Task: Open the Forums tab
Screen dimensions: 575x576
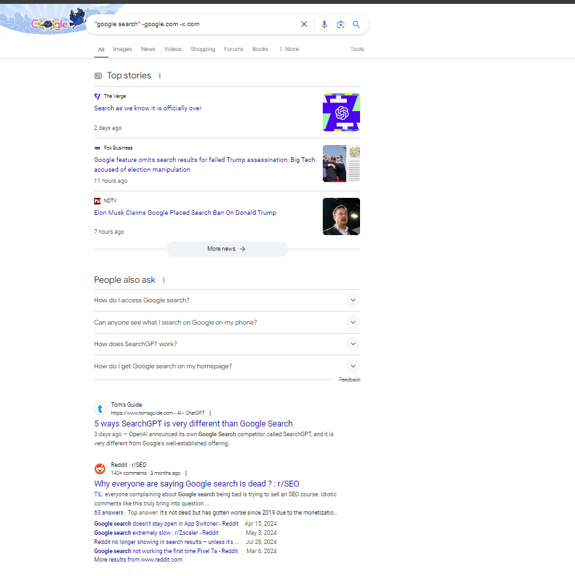Action: click(233, 49)
